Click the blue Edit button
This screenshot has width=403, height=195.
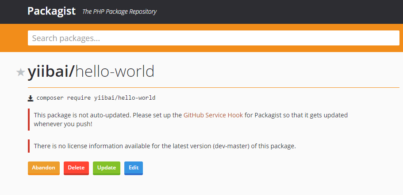tap(134, 168)
